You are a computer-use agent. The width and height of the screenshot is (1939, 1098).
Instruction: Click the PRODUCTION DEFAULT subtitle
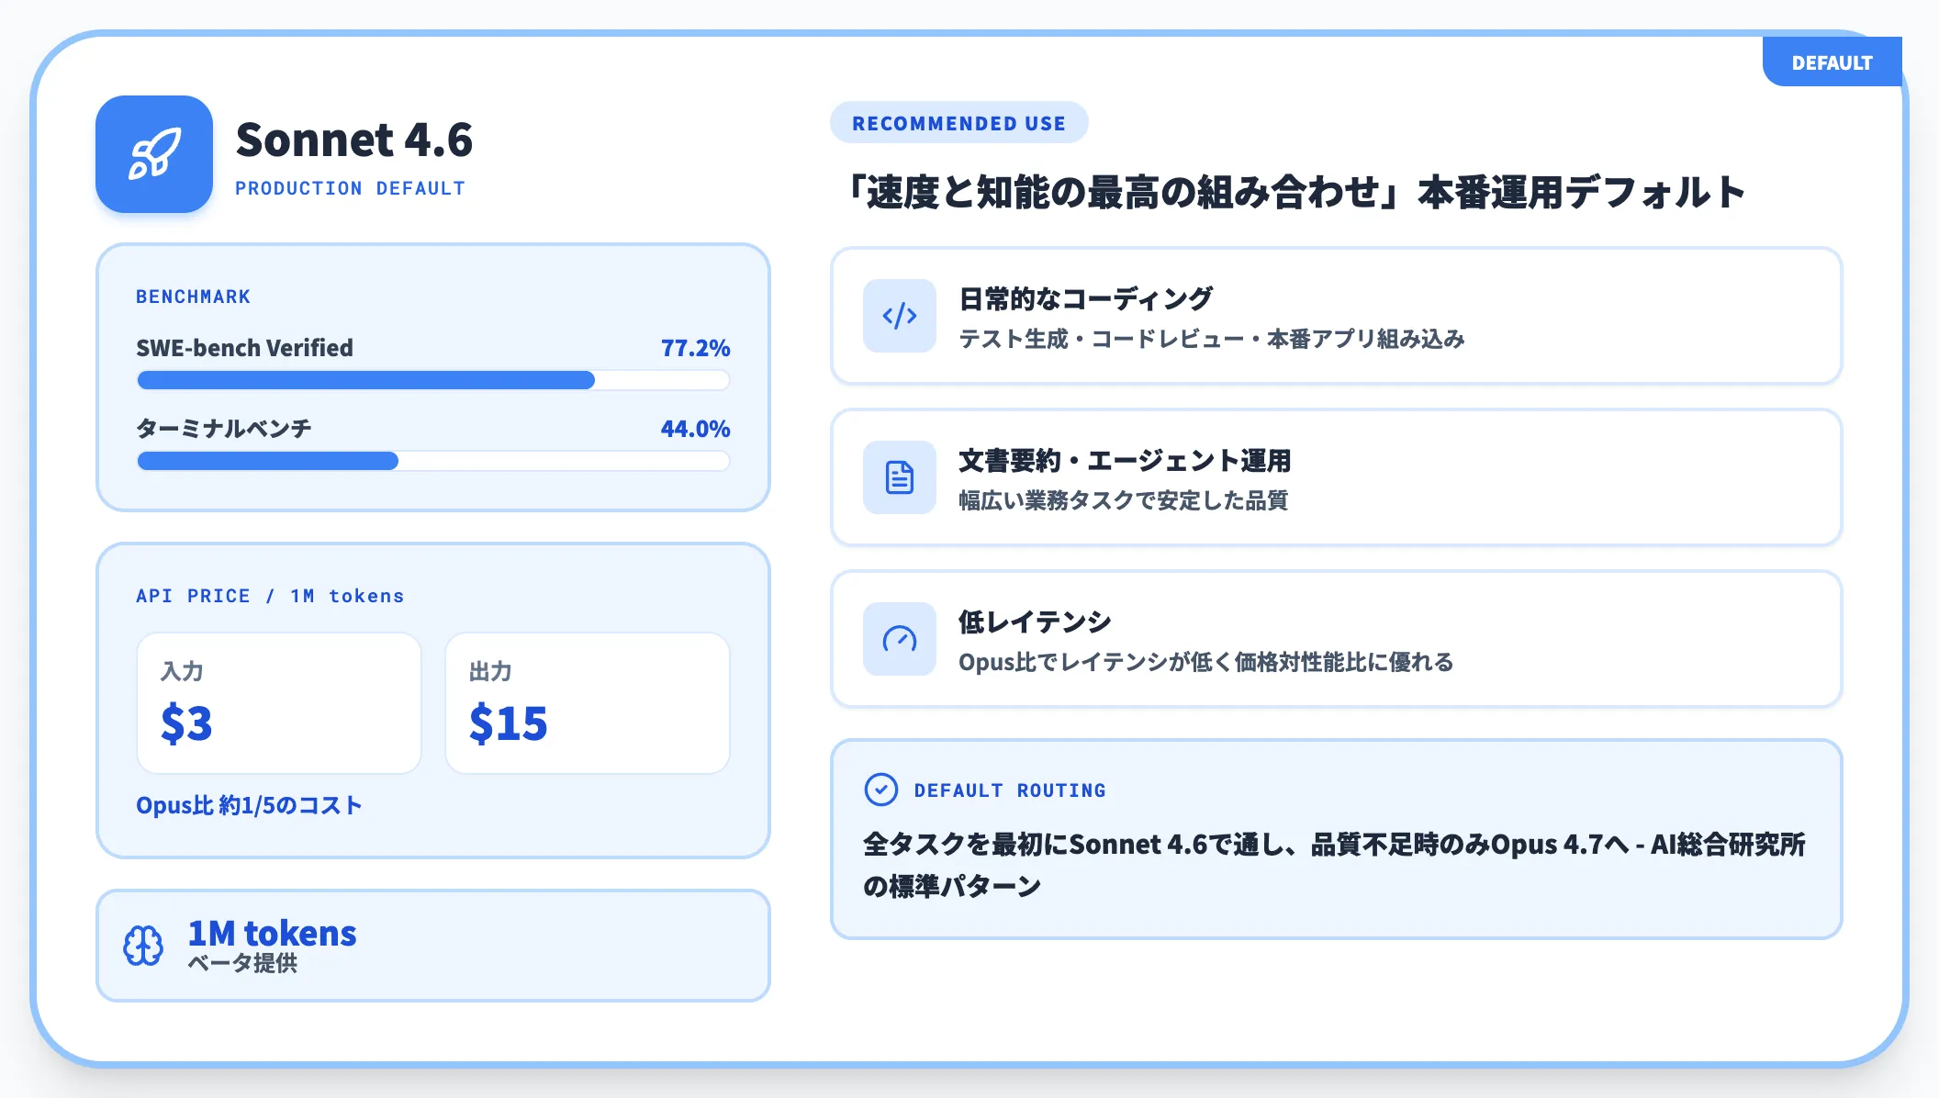350,188
